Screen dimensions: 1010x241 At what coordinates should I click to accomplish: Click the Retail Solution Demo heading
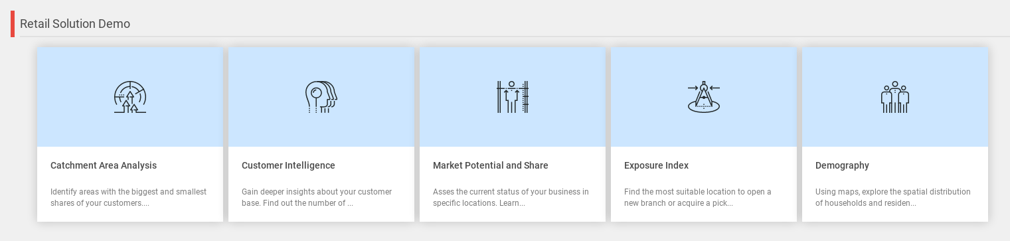click(75, 24)
